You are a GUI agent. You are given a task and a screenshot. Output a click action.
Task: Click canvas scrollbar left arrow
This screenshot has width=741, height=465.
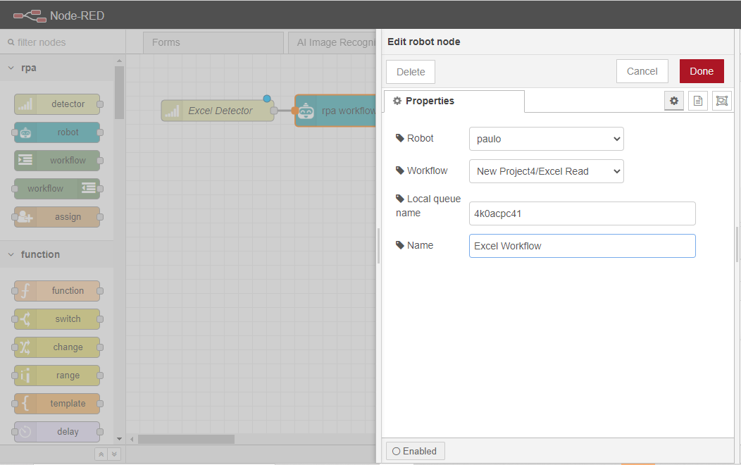(x=132, y=439)
